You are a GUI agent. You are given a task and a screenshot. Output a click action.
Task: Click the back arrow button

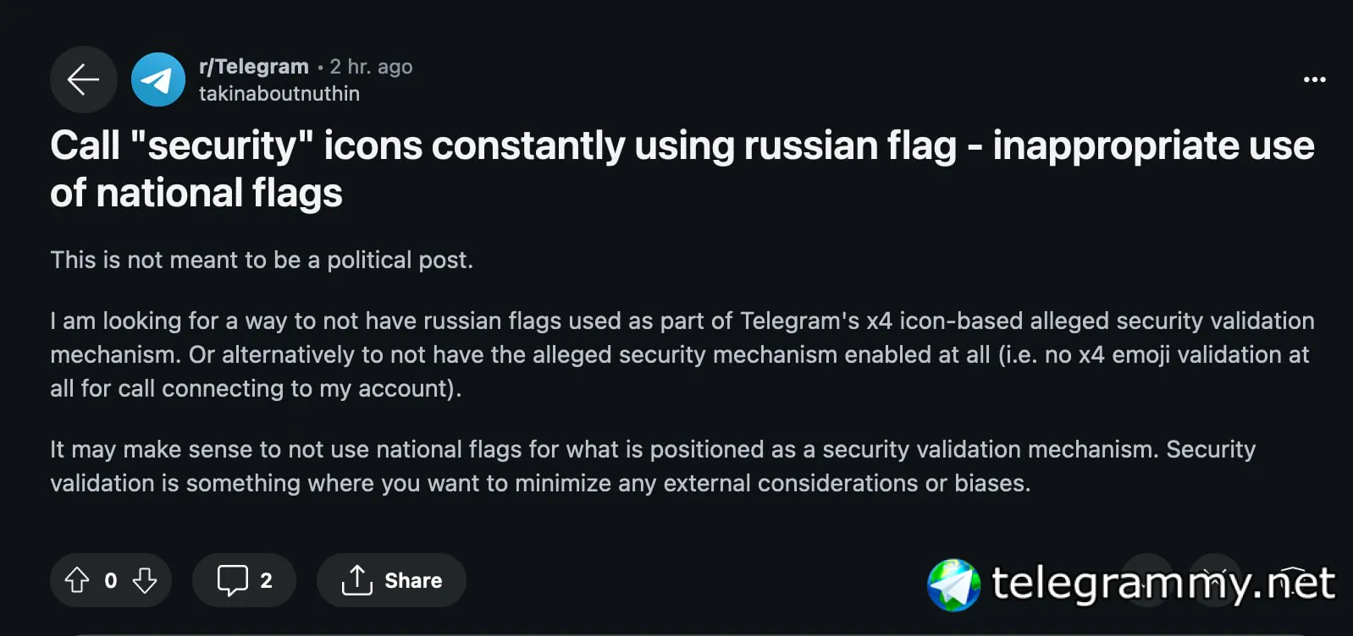tap(83, 79)
